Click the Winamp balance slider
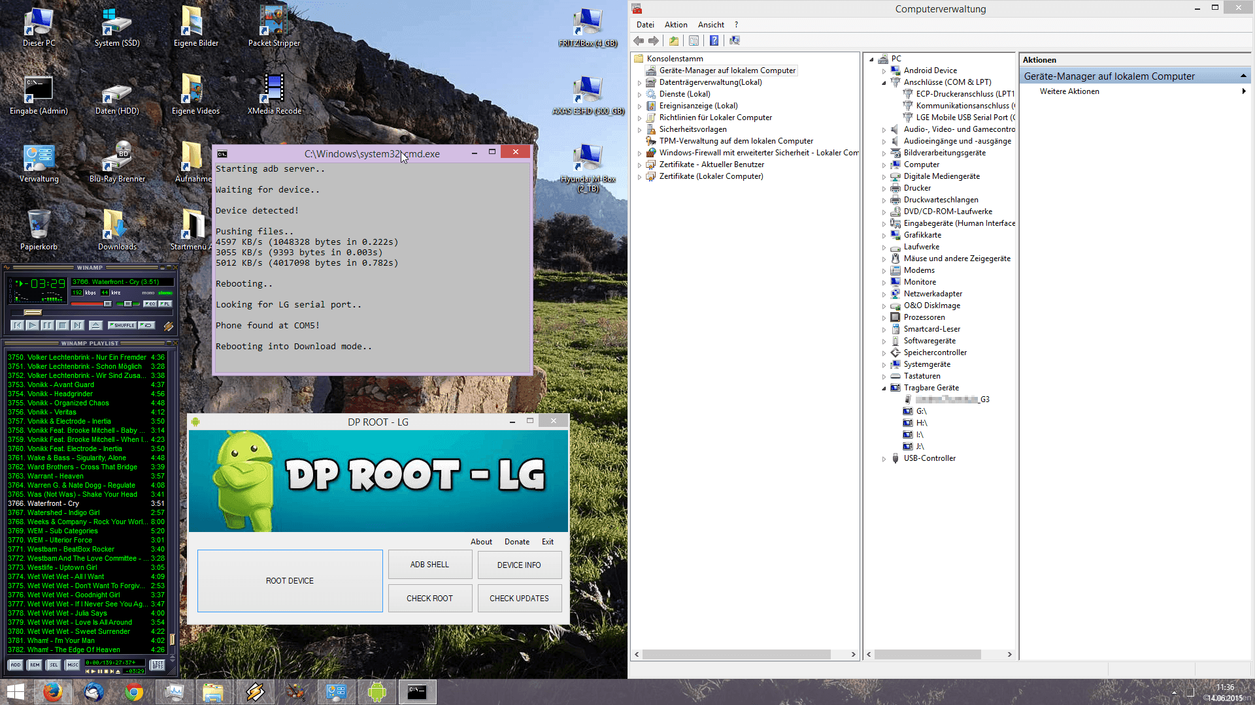This screenshot has height=705, width=1255. tap(128, 304)
